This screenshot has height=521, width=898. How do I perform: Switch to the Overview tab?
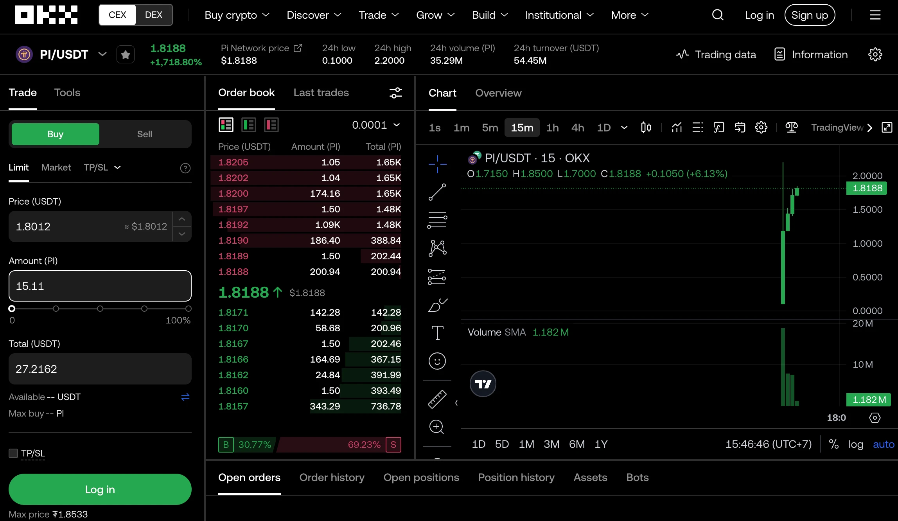(x=498, y=93)
